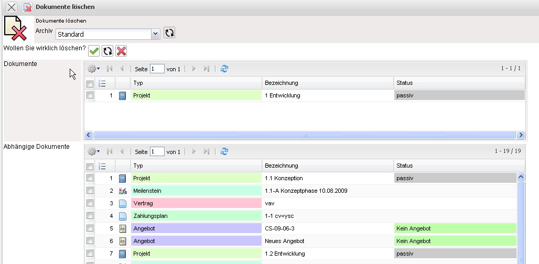Click the horizontal scrollbar in Dokumente table
This screenshot has width=539, height=264.
point(304,135)
